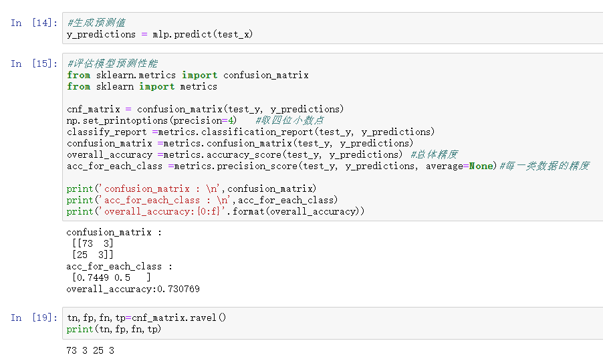Click the In [19] cell prompt
This screenshot has height=359, width=603.
click(x=35, y=318)
